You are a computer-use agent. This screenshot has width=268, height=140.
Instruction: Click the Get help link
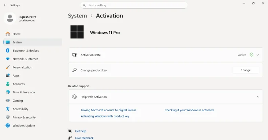[x=81, y=131]
